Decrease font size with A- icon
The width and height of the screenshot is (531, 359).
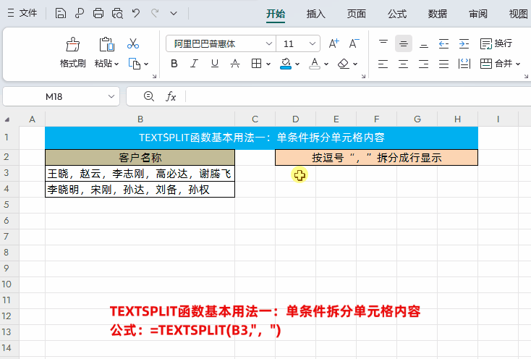[354, 43]
